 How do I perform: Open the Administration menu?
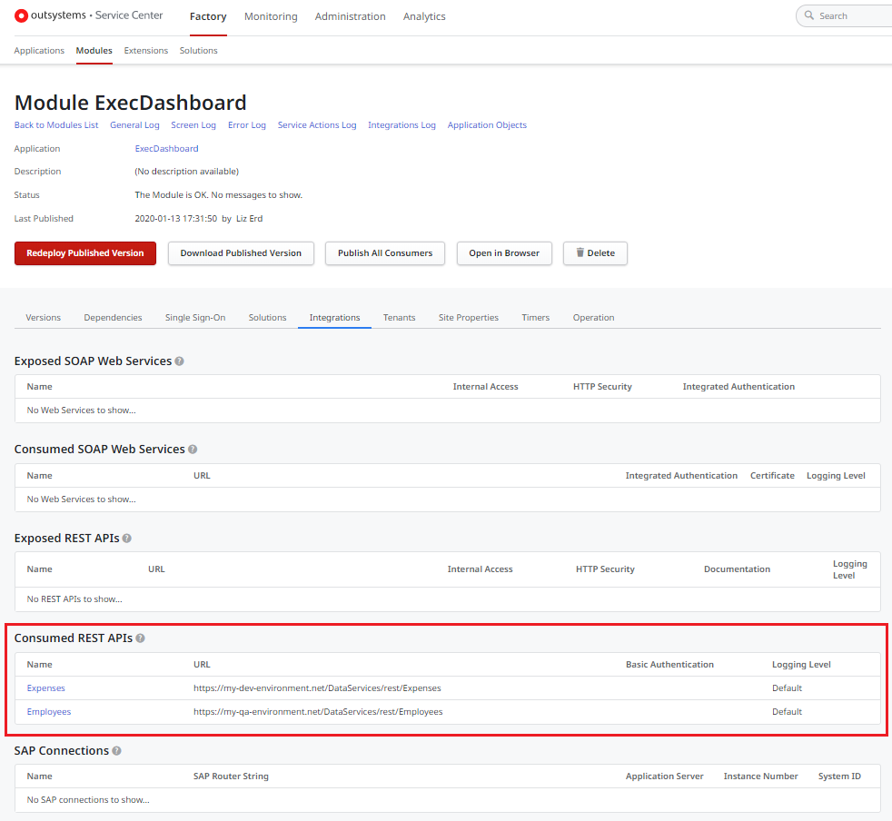pos(351,16)
